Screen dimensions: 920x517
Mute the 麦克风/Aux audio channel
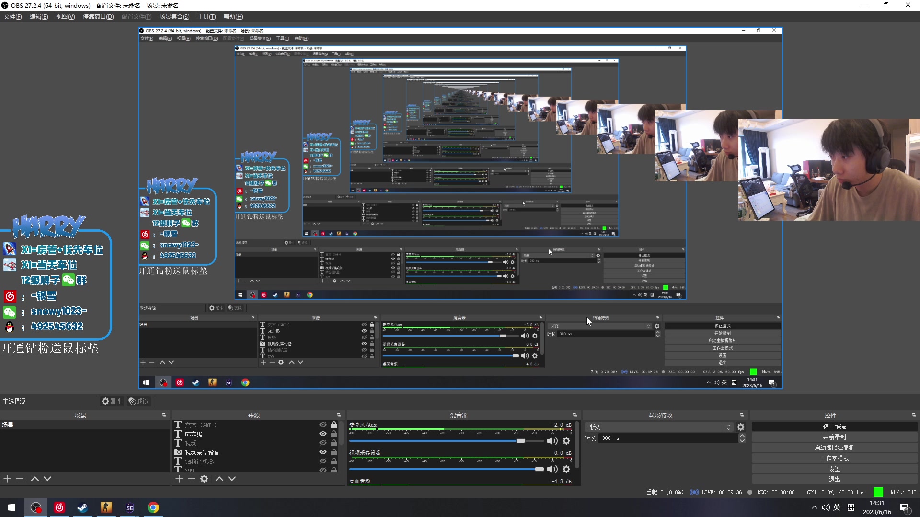(x=552, y=441)
